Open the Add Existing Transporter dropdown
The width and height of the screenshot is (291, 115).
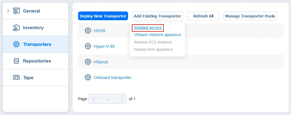(x=157, y=16)
